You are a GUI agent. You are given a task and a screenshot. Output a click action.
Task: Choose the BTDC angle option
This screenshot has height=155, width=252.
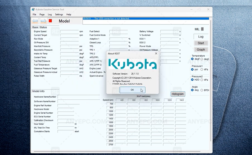[x=202, y=90]
